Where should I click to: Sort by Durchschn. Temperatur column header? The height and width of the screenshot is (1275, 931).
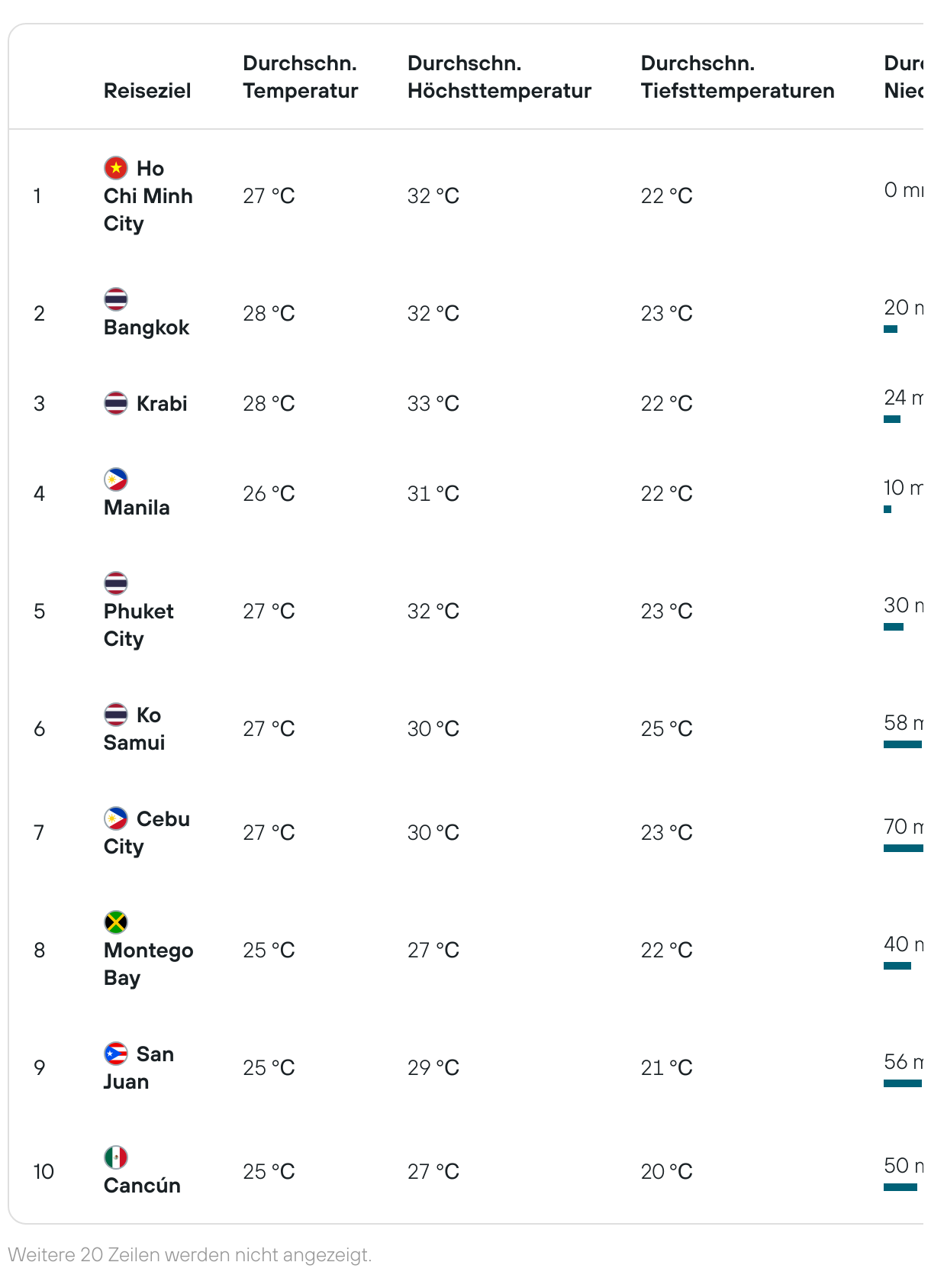point(301,76)
